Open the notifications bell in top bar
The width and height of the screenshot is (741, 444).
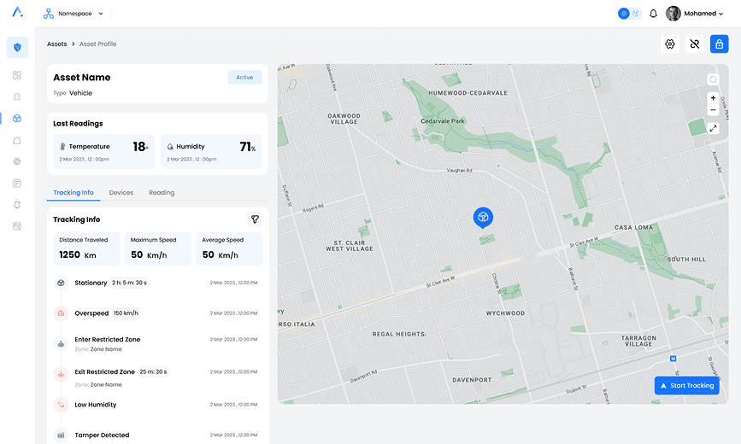click(654, 14)
